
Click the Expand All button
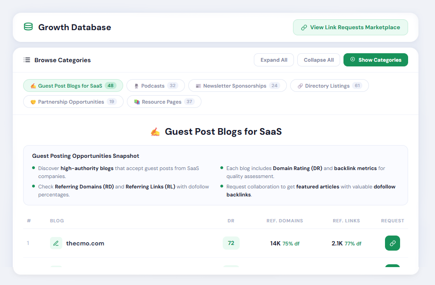[x=274, y=60]
